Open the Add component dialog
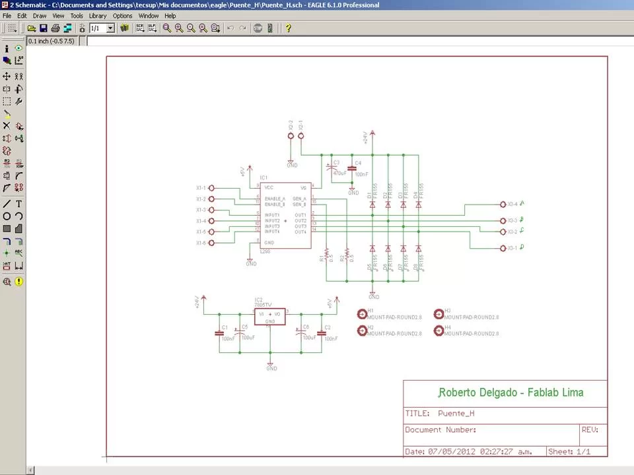The height and width of the screenshot is (475, 634). coord(19,124)
